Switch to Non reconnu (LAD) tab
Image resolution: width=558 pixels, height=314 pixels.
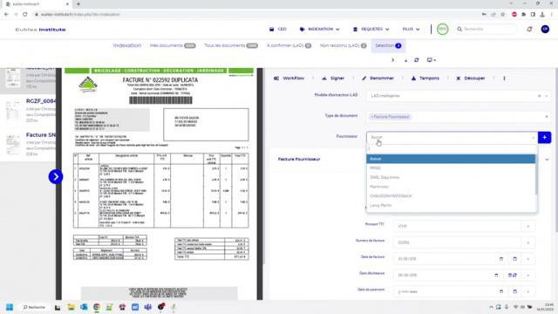343,45
